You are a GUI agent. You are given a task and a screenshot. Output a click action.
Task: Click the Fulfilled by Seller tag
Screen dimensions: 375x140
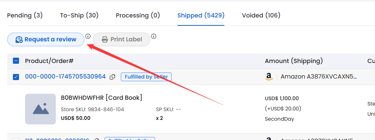coord(146,77)
